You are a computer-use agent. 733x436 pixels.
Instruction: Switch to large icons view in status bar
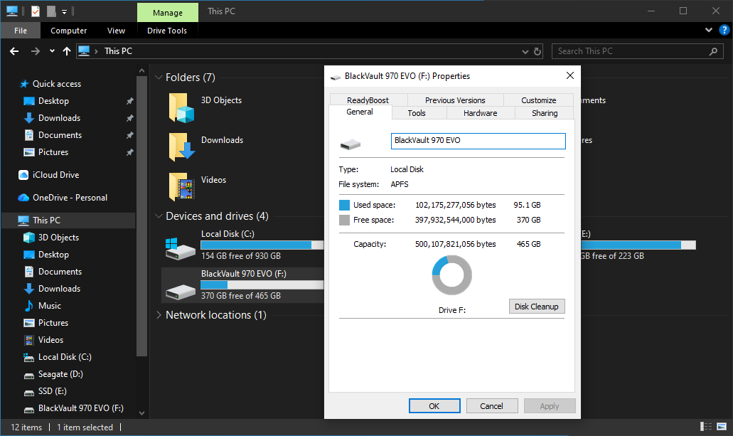click(x=722, y=427)
